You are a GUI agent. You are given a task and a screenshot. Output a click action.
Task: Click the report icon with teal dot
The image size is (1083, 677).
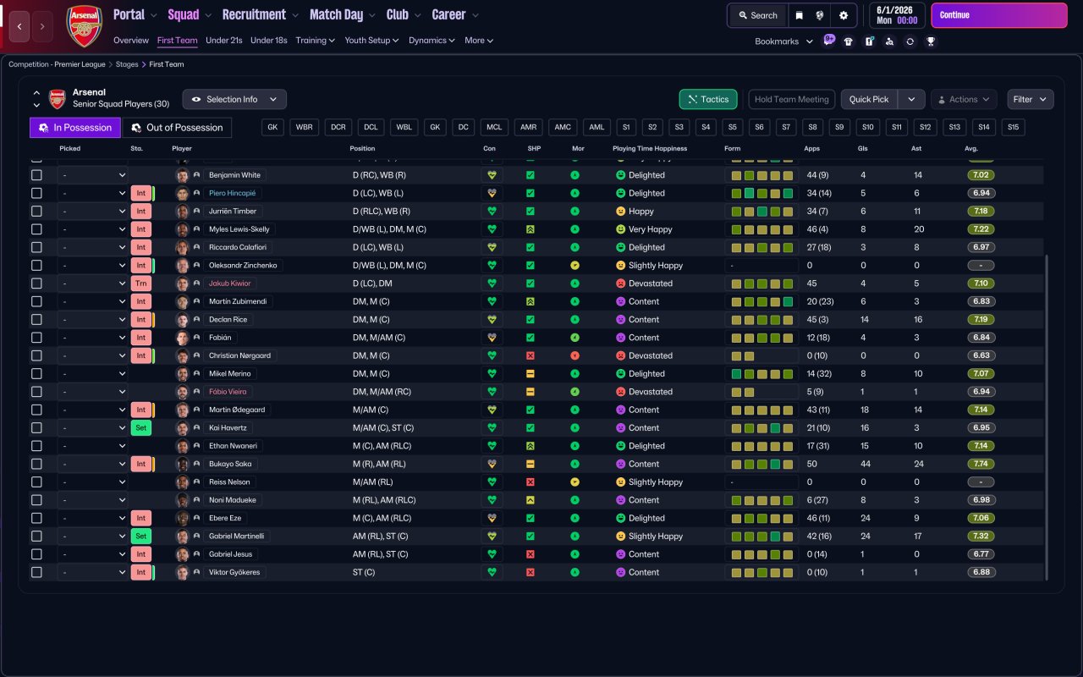pos(869,41)
